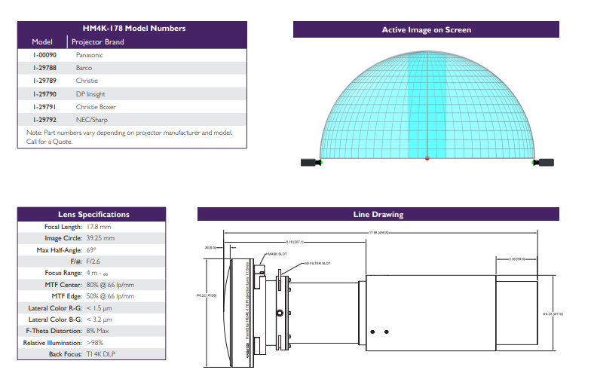Click the 'Focus Range:' label

pyautogui.click(x=63, y=273)
